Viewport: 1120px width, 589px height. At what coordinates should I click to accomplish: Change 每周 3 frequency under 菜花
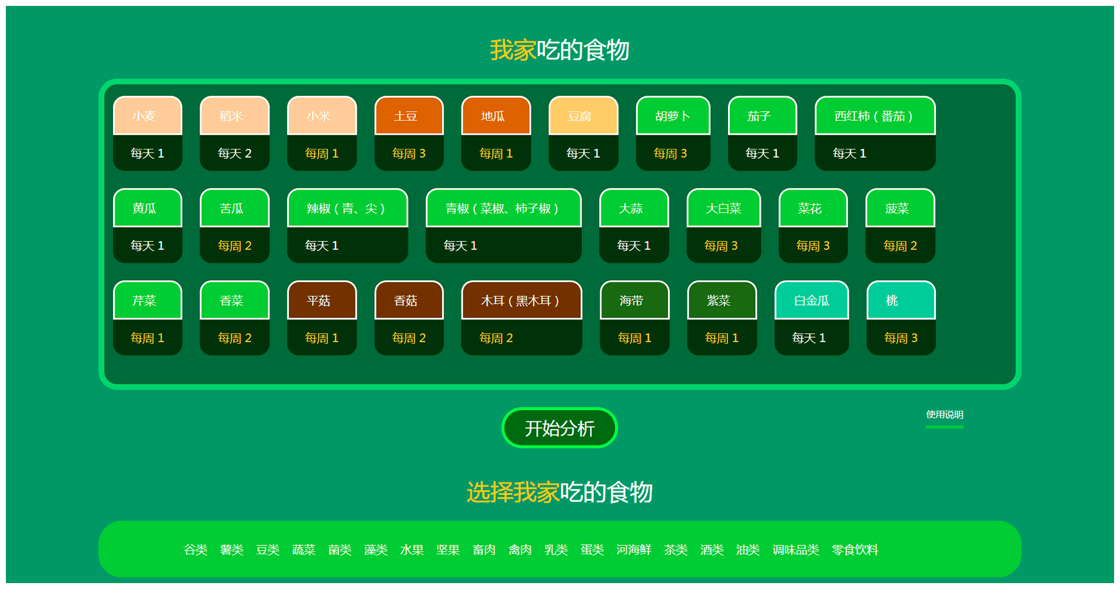(812, 245)
